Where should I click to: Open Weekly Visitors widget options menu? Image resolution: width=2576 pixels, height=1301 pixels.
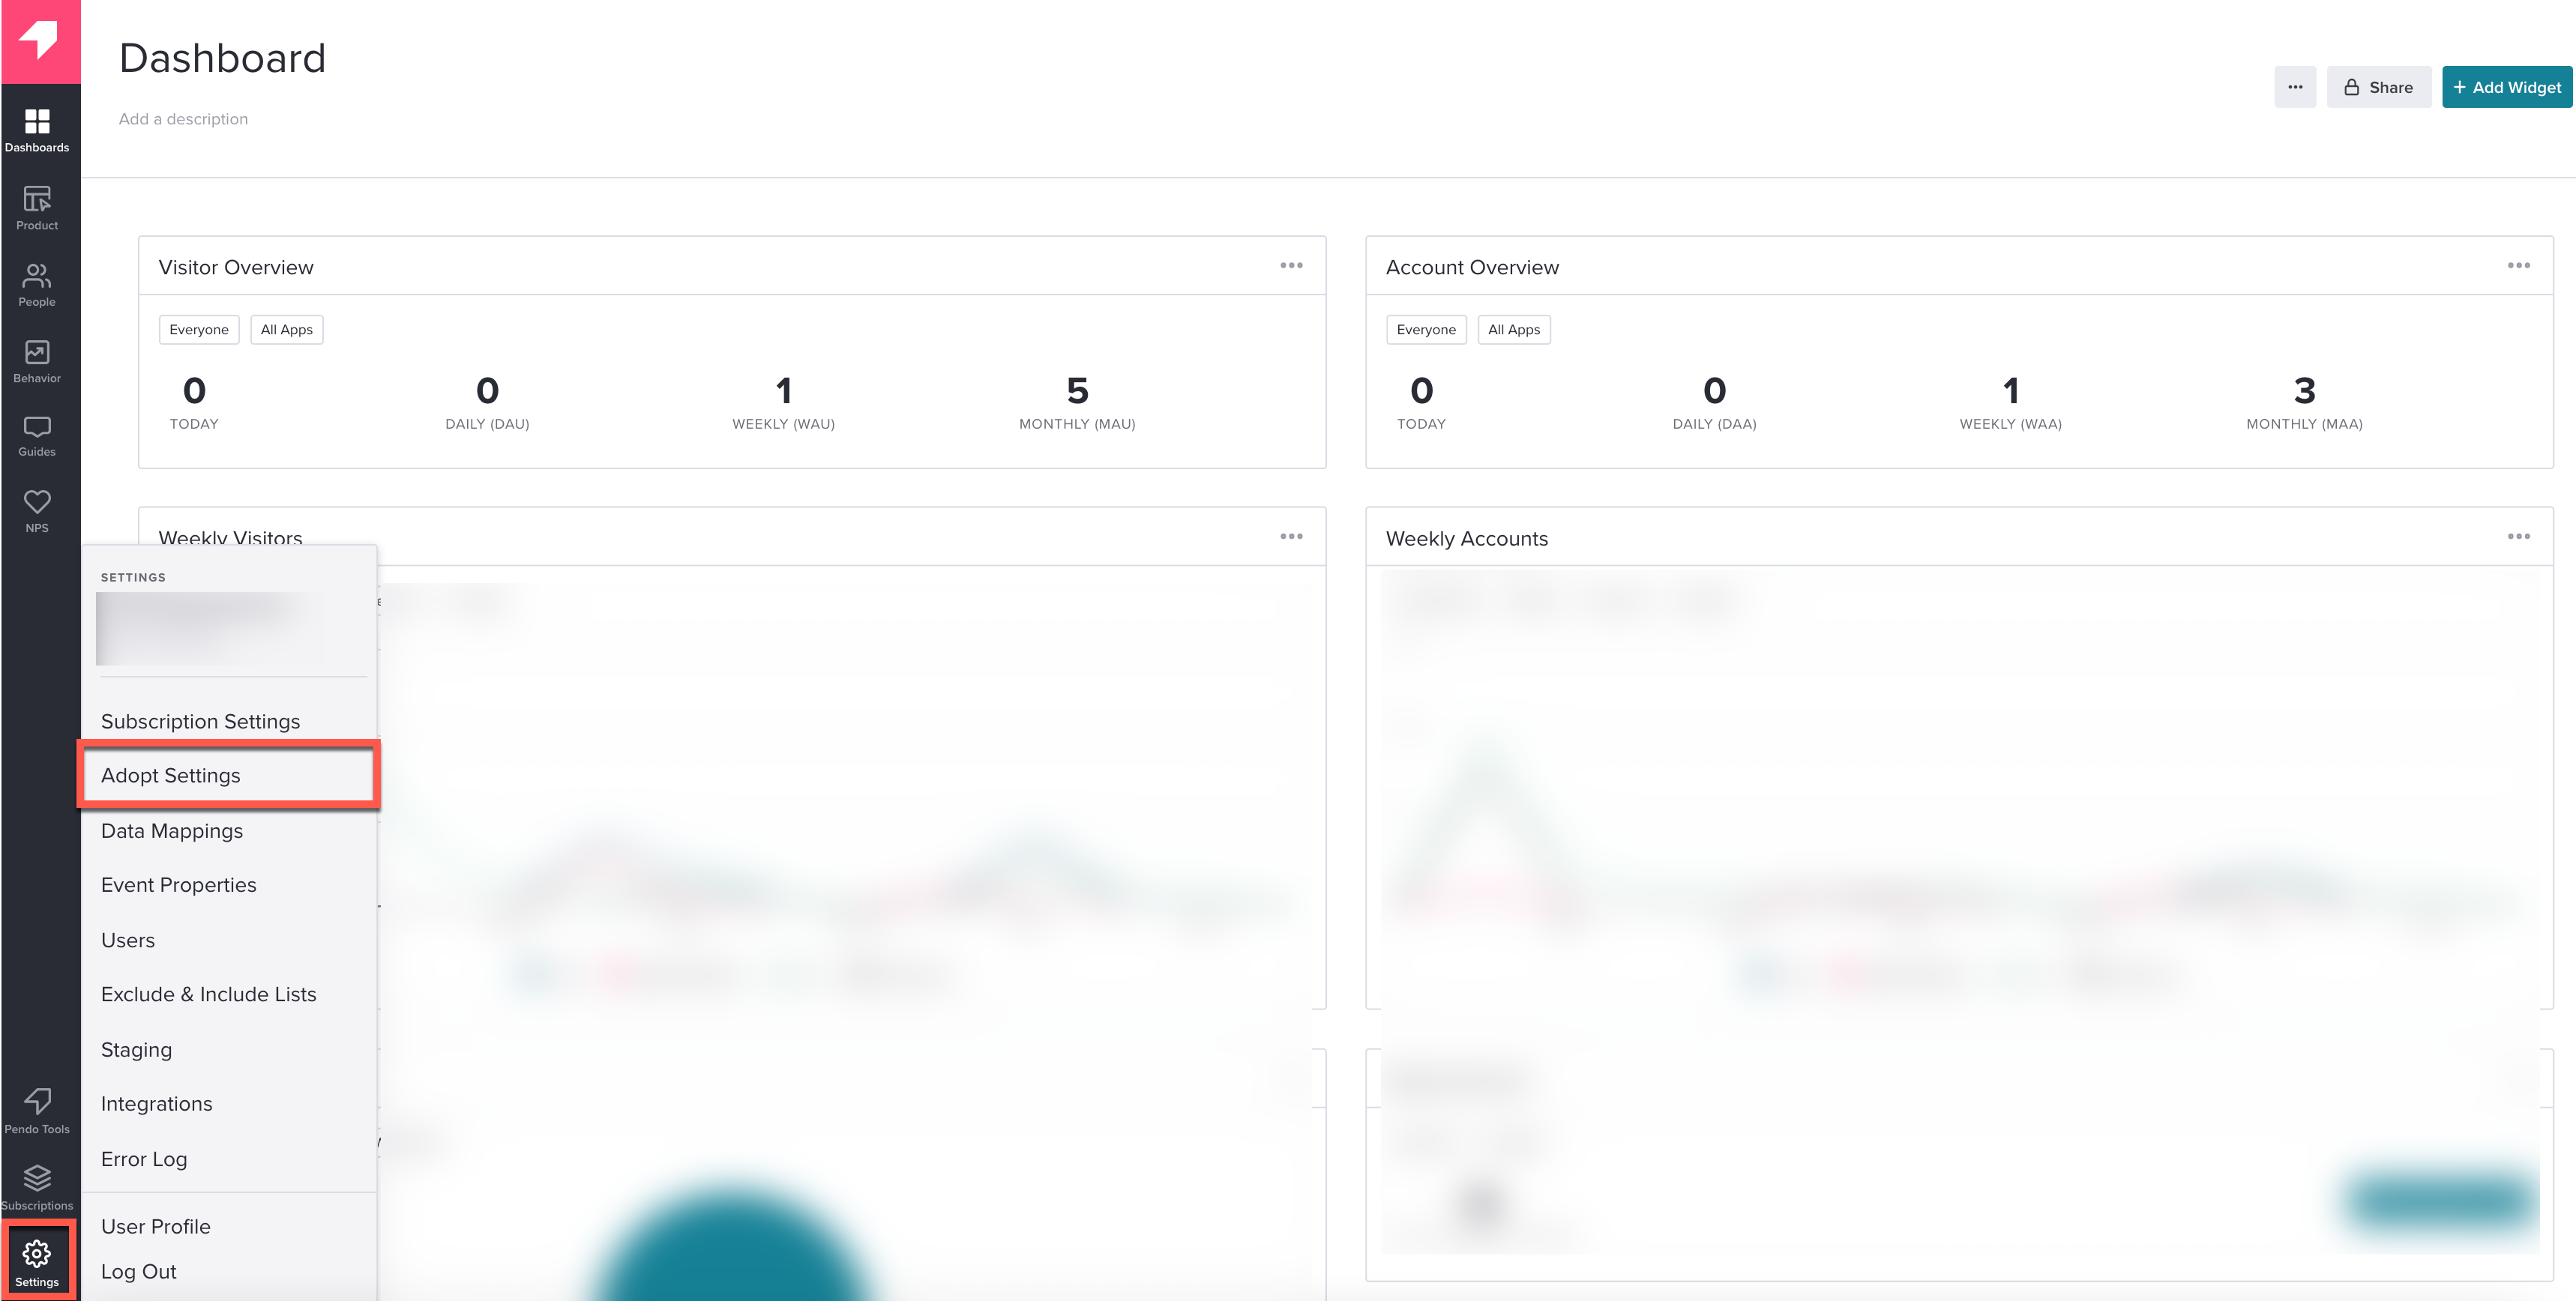point(1291,537)
